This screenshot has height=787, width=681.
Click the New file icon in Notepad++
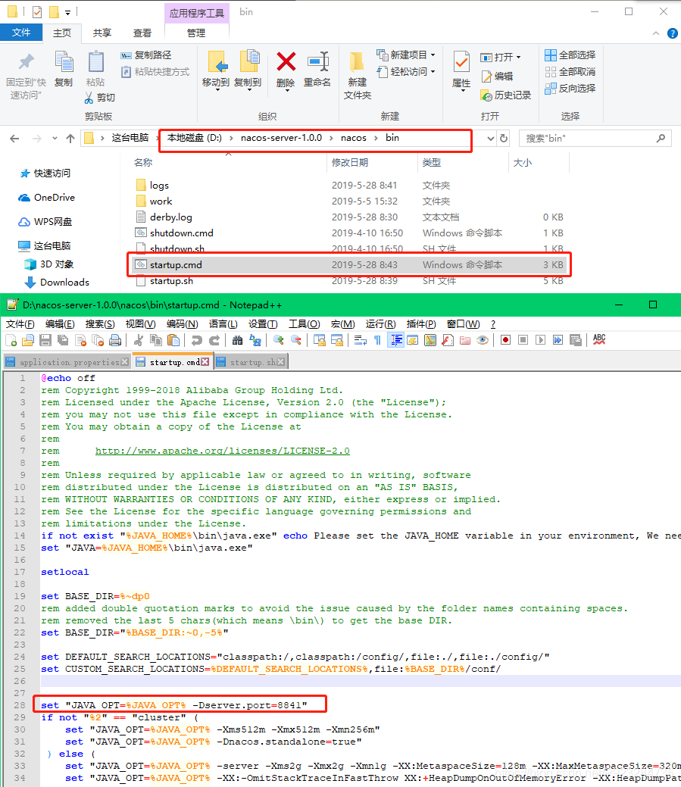click(x=11, y=340)
